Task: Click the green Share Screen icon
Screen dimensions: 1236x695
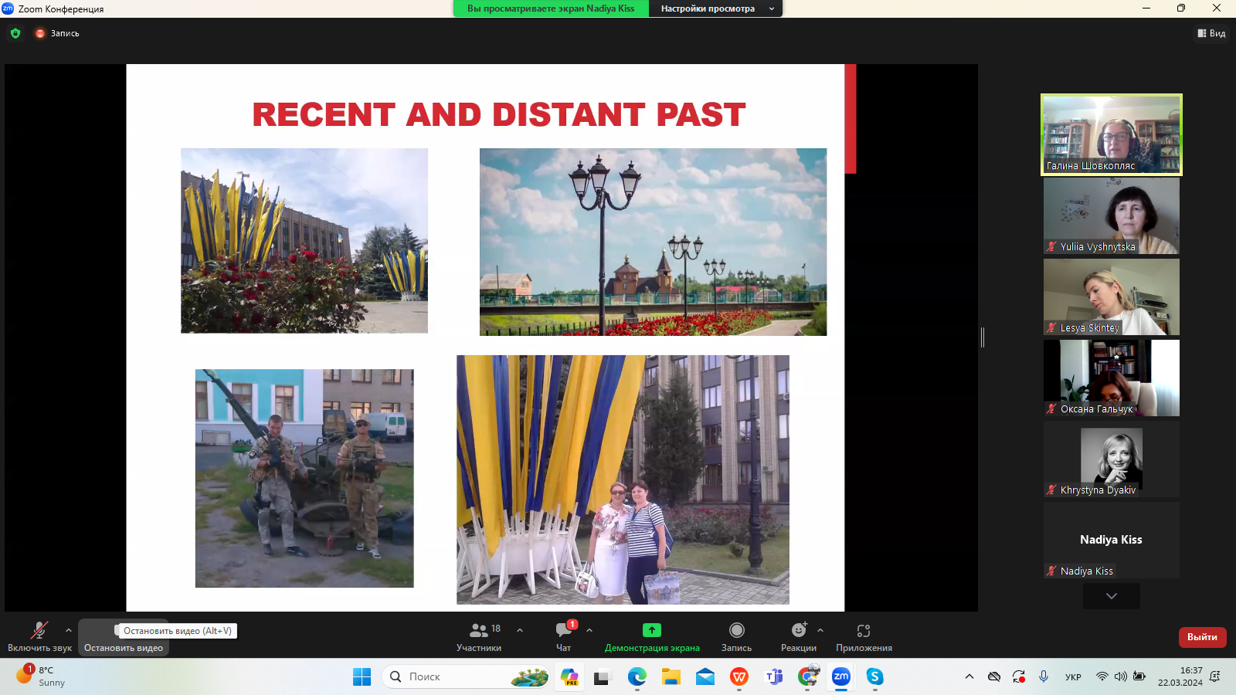Action: coord(652,631)
